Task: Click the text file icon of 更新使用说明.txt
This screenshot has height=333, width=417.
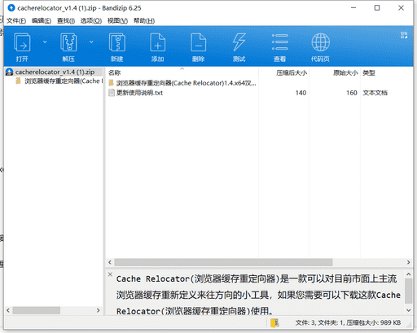Action: pos(112,93)
